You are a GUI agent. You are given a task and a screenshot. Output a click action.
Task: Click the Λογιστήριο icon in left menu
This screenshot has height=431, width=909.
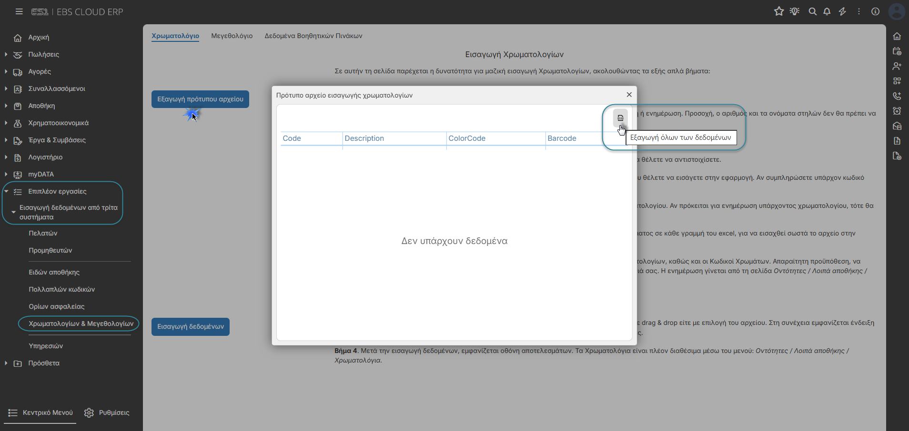(18, 157)
